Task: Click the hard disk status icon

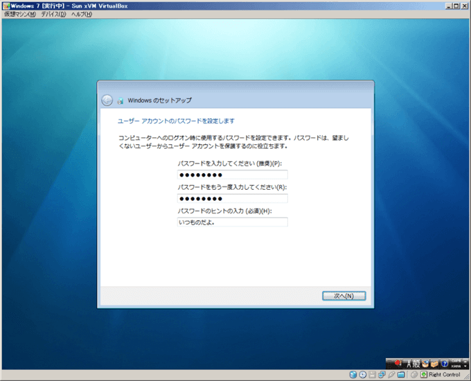Action: coord(353,375)
